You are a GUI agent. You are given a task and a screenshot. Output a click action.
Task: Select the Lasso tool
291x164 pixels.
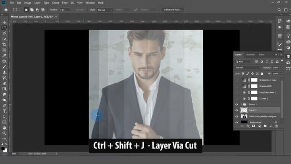point(4,33)
